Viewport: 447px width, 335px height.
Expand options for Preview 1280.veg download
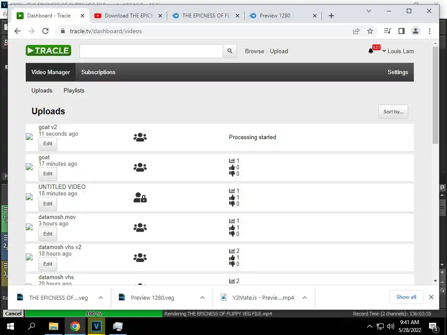[203, 297]
